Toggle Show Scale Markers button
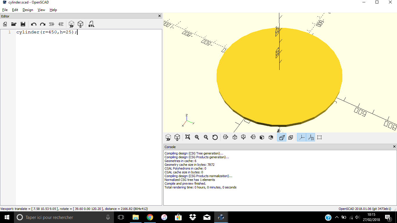Image resolution: width=397 pixels, height=223 pixels. [x=311, y=137]
